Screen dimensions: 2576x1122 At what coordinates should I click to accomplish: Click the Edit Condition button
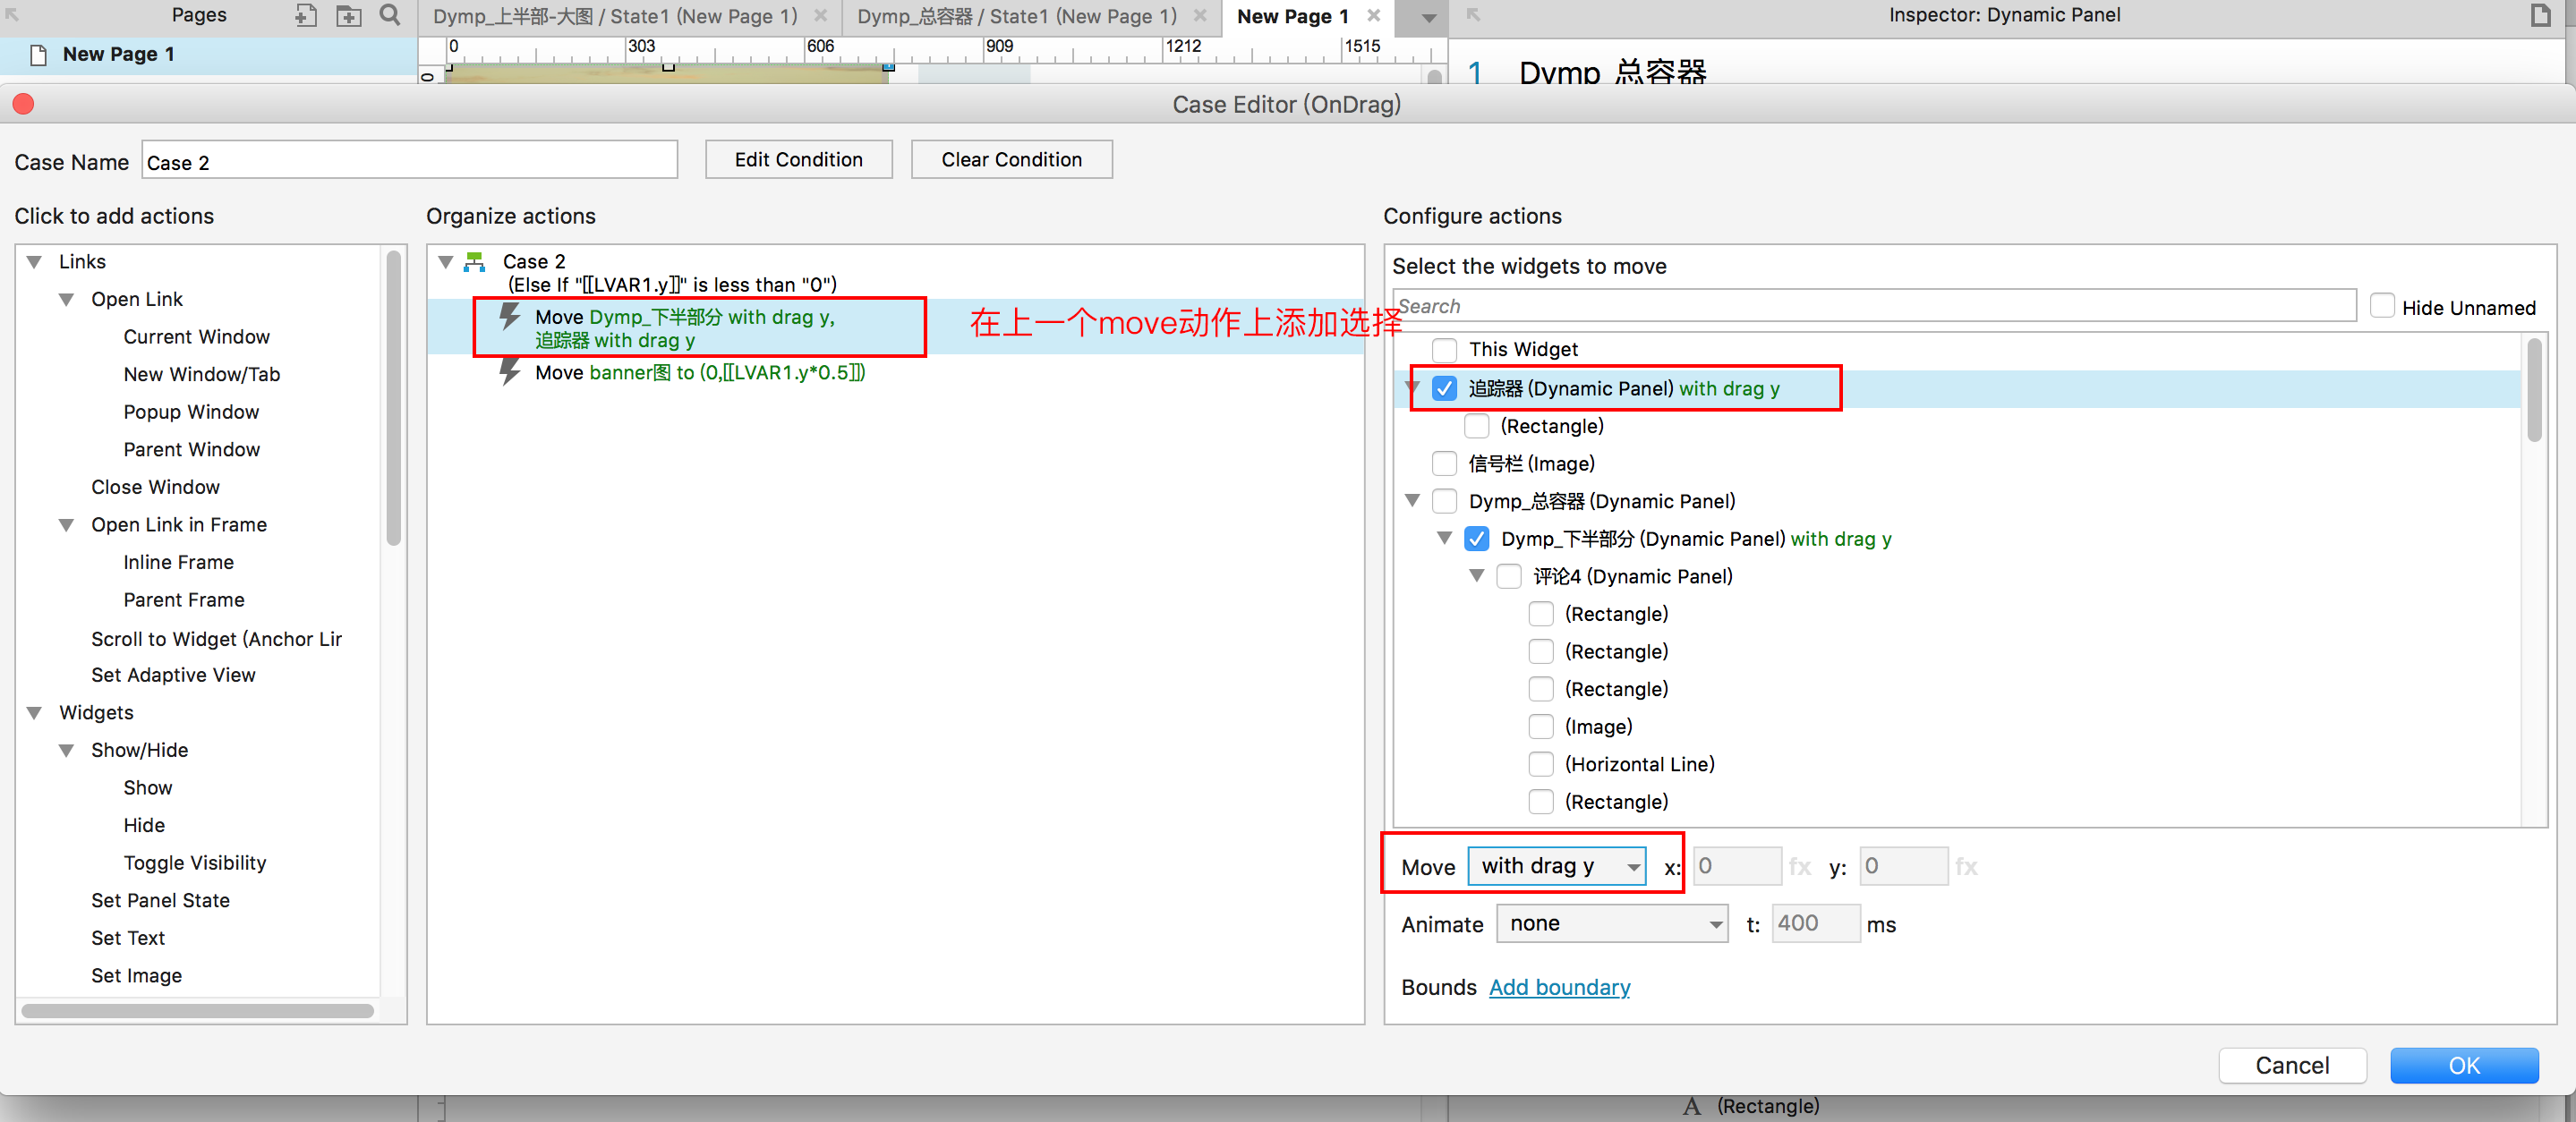point(798,160)
